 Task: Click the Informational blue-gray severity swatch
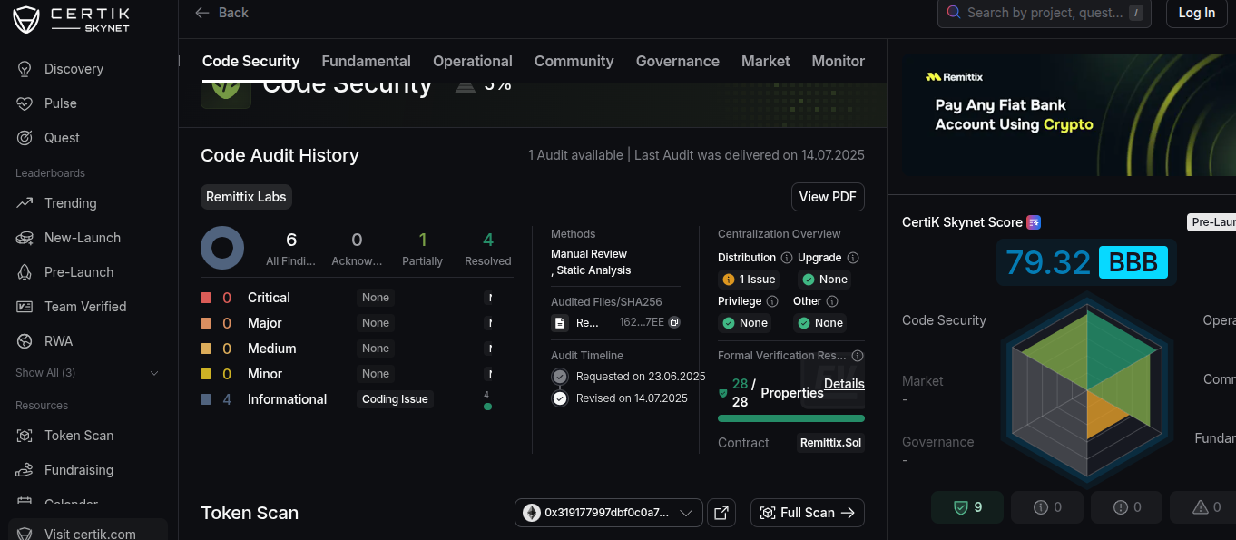(x=206, y=399)
